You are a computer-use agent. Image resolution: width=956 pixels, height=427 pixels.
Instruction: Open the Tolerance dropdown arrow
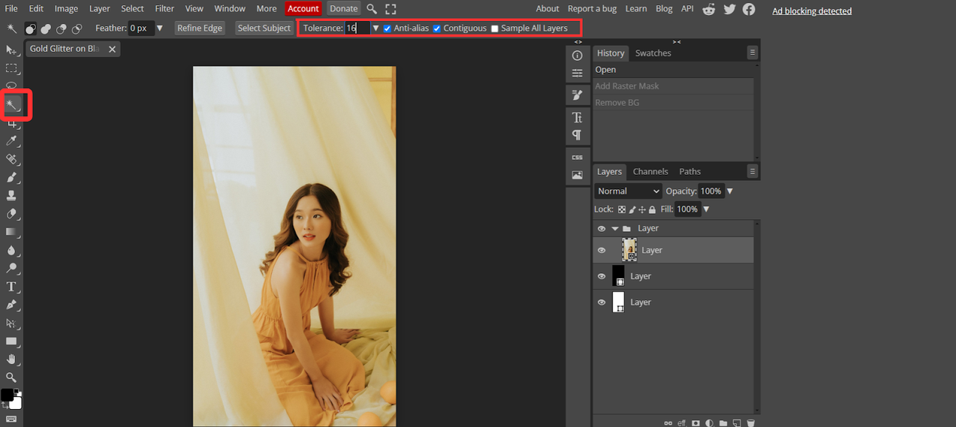pyautogui.click(x=375, y=29)
